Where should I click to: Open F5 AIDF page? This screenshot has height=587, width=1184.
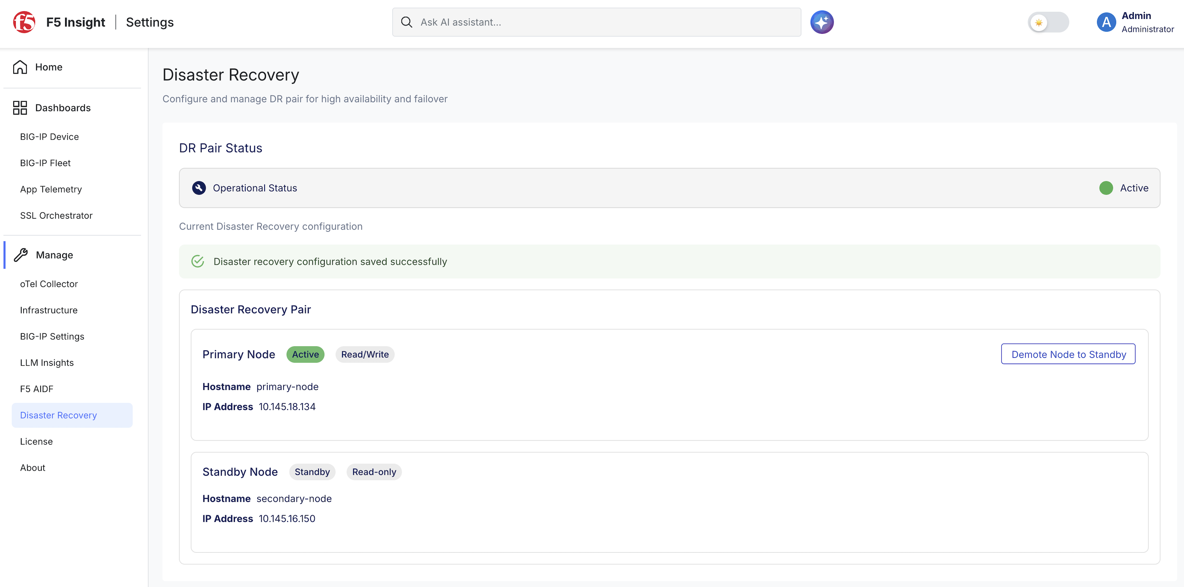(x=36, y=389)
